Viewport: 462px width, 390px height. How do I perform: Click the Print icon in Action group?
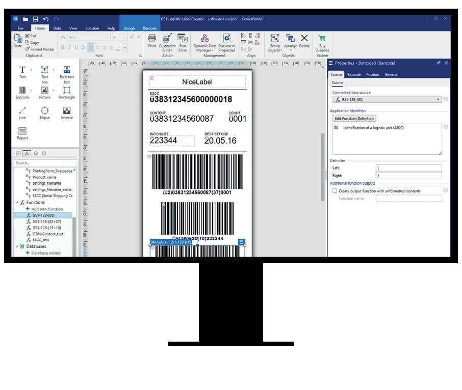click(x=152, y=41)
